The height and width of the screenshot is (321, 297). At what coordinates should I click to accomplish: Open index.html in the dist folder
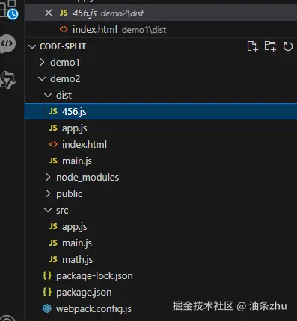(161, 144)
